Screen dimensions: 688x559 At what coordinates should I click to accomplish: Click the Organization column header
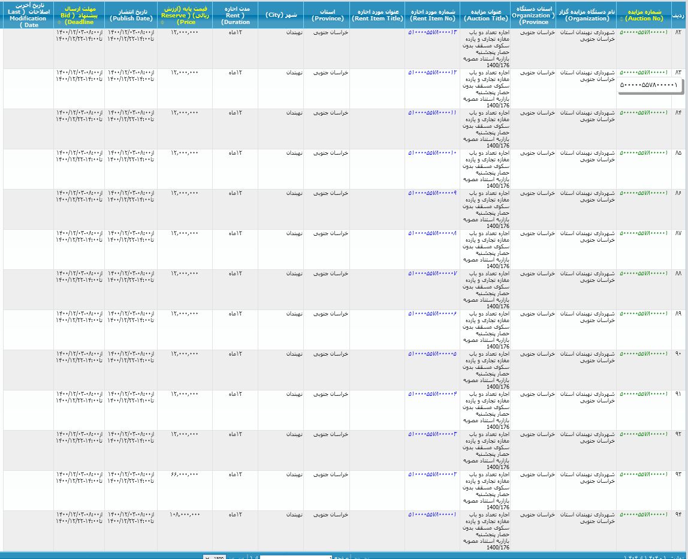587,15
